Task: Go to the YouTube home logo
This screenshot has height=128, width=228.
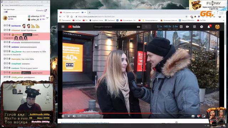Action: pyautogui.click(x=74, y=27)
